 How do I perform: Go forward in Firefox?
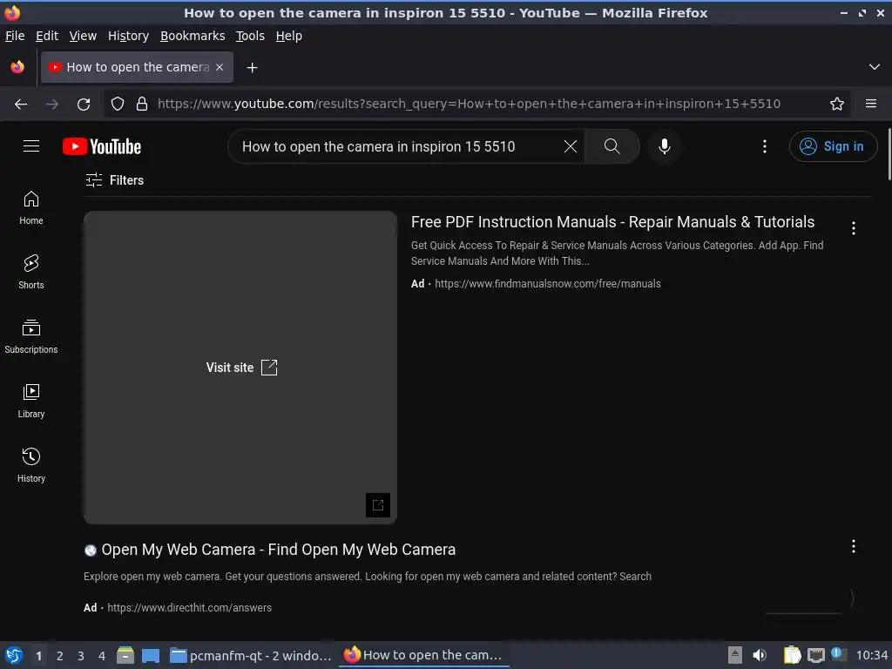(x=52, y=105)
